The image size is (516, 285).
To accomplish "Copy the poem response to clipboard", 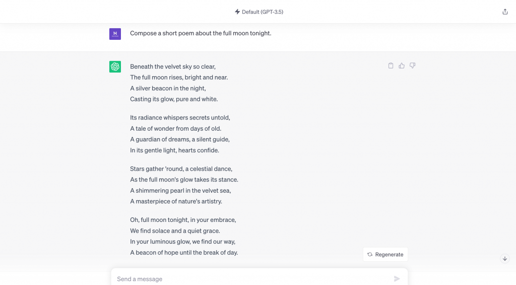I will pyautogui.click(x=391, y=66).
